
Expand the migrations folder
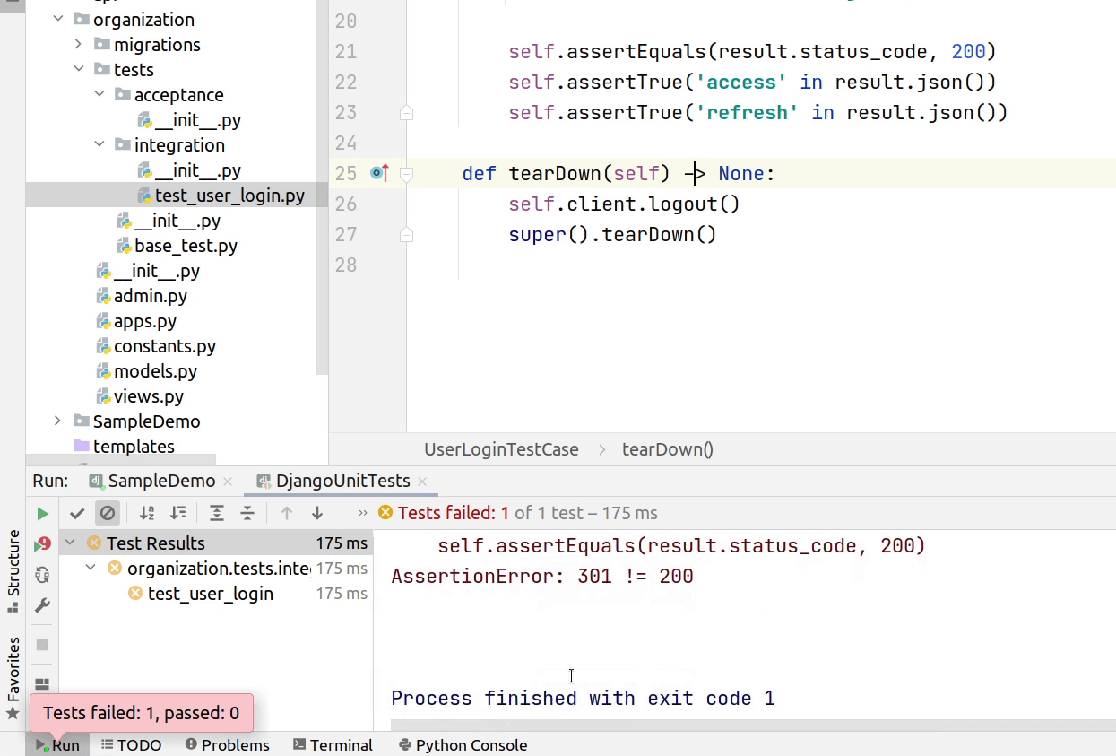[x=79, y=45]
